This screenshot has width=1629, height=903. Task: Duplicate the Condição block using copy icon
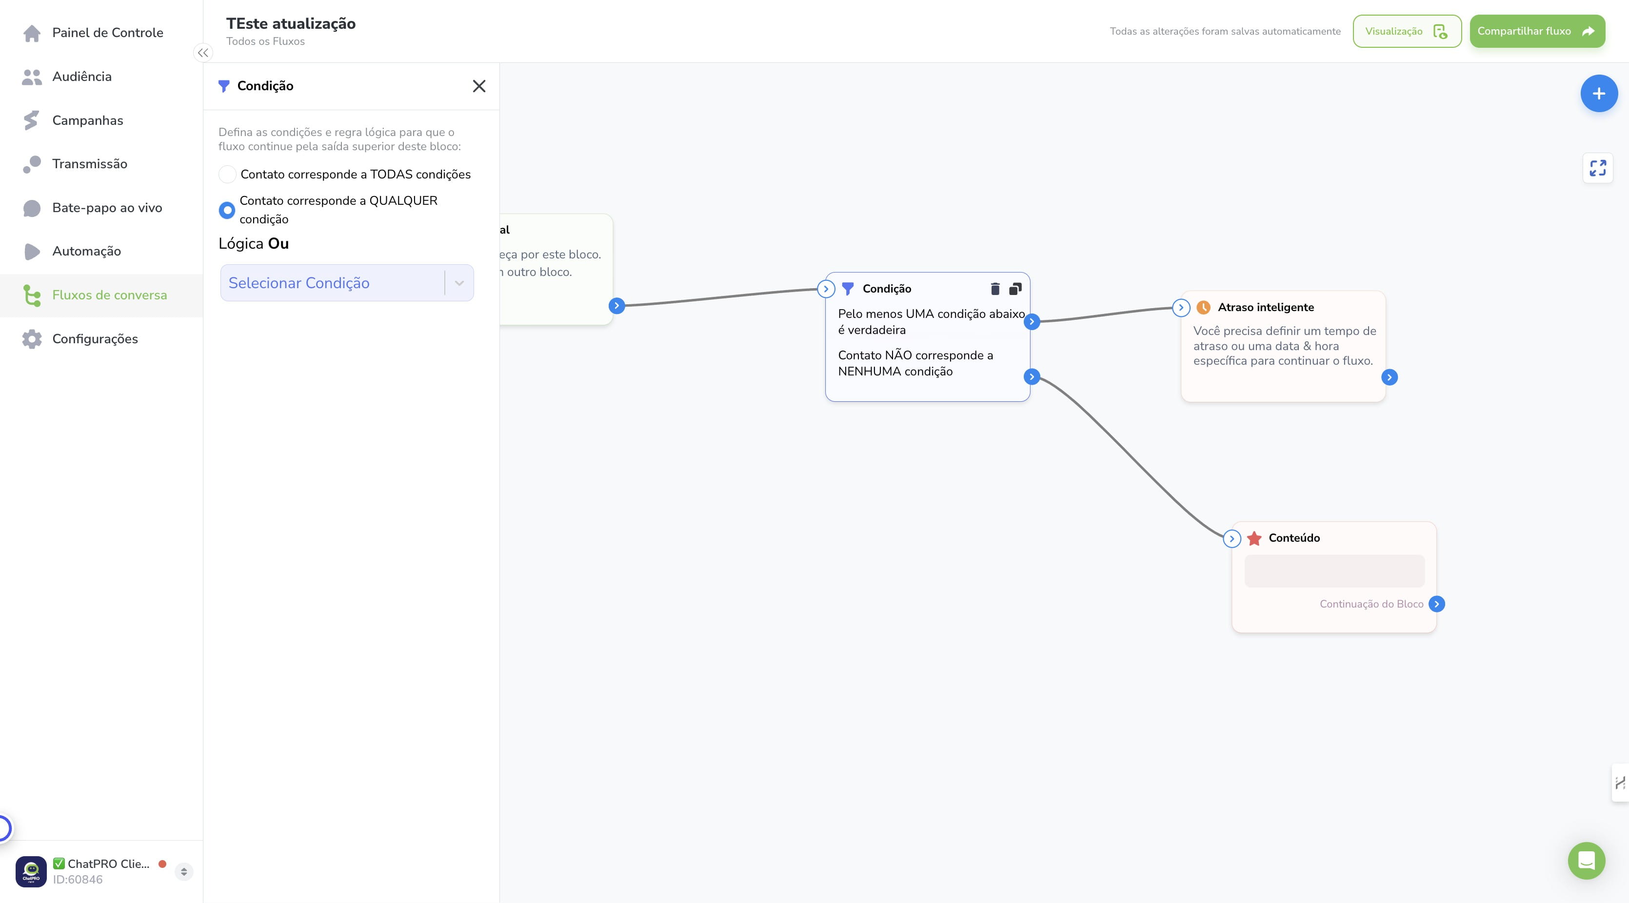coord(1015,289)
